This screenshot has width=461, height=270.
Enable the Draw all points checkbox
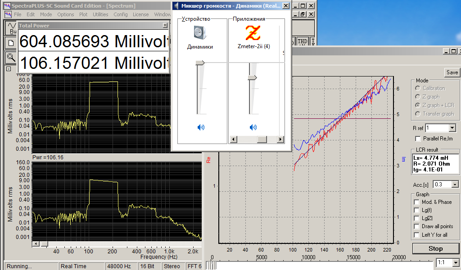pos(416,226)
